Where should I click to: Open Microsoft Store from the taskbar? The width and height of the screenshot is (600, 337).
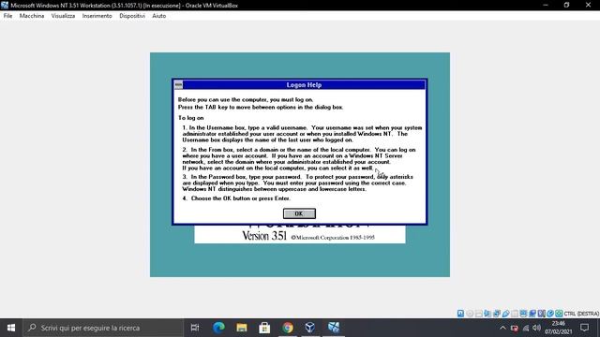click(x=264, y=328)
